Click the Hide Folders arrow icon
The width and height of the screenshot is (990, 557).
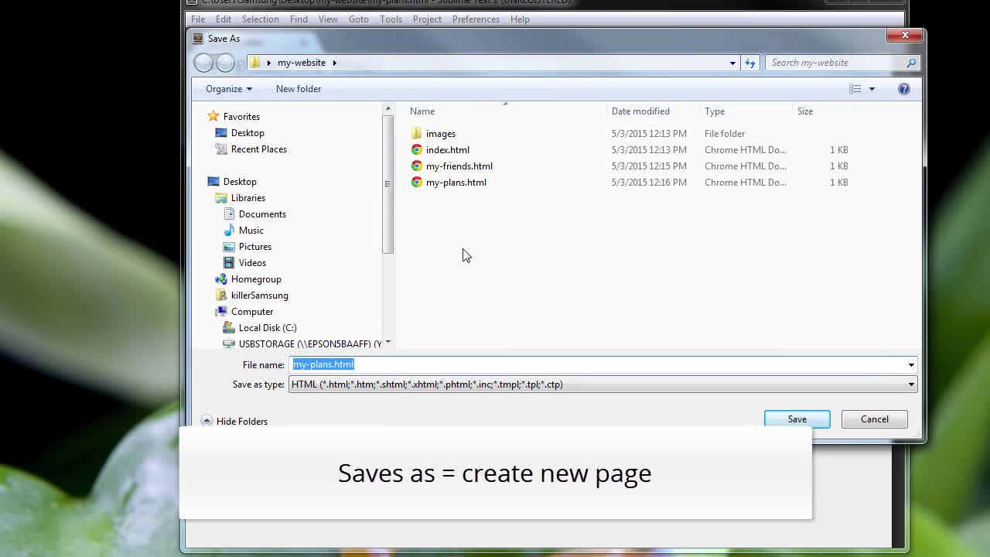(207, 421)
